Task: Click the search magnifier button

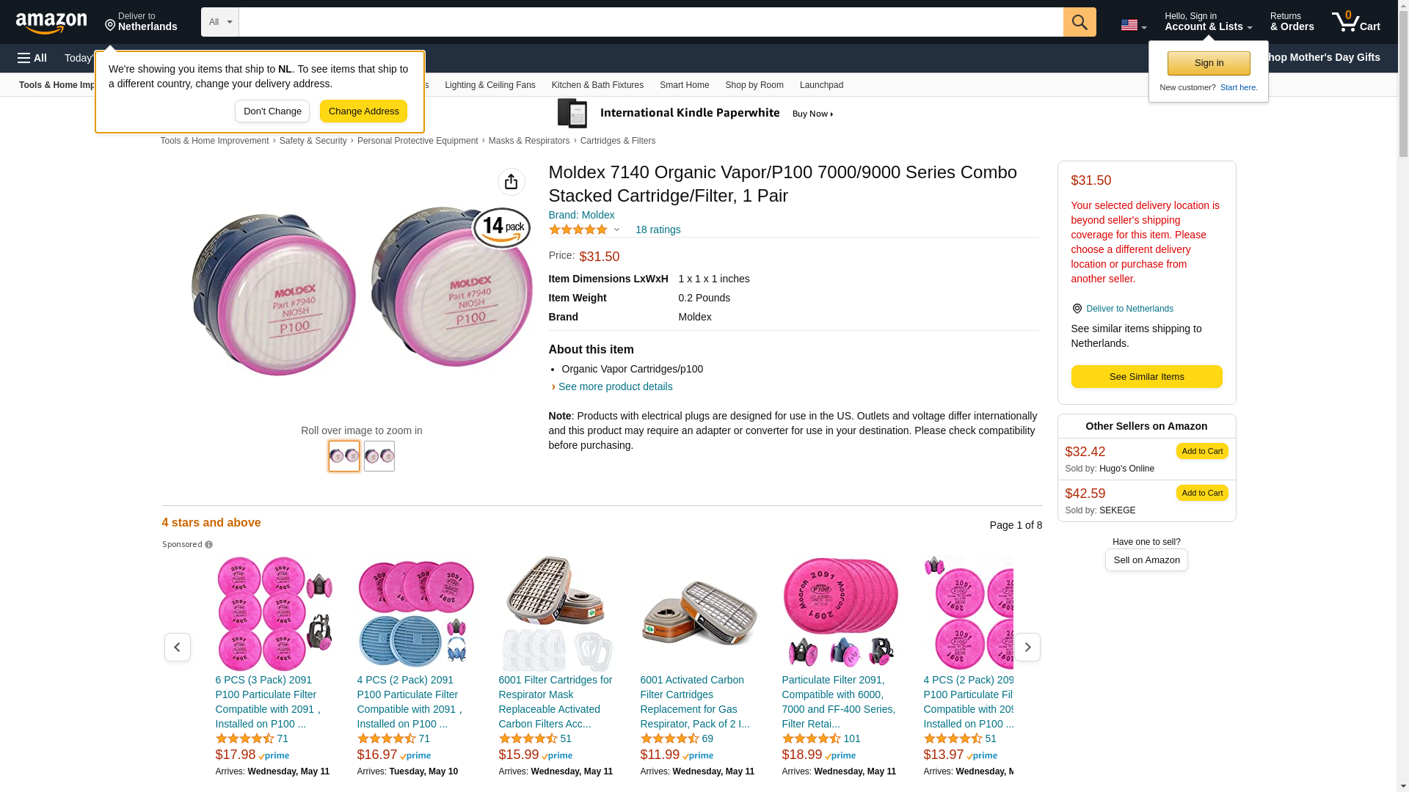Action: pos(1079,22)
